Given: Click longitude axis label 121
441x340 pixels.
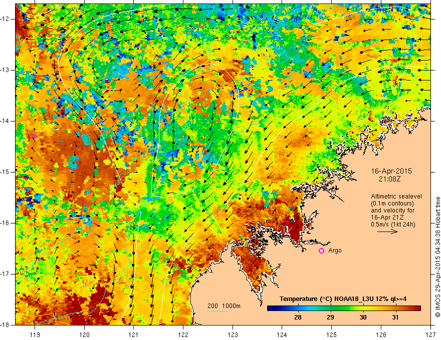Looking at the screenshot, I should pyautogui.click(x=134, y=334).
